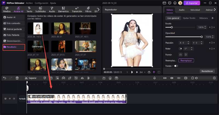Screen dimensions: 219x115
Task: Open the Ayuda menu
Action: [x=53, y=3]
